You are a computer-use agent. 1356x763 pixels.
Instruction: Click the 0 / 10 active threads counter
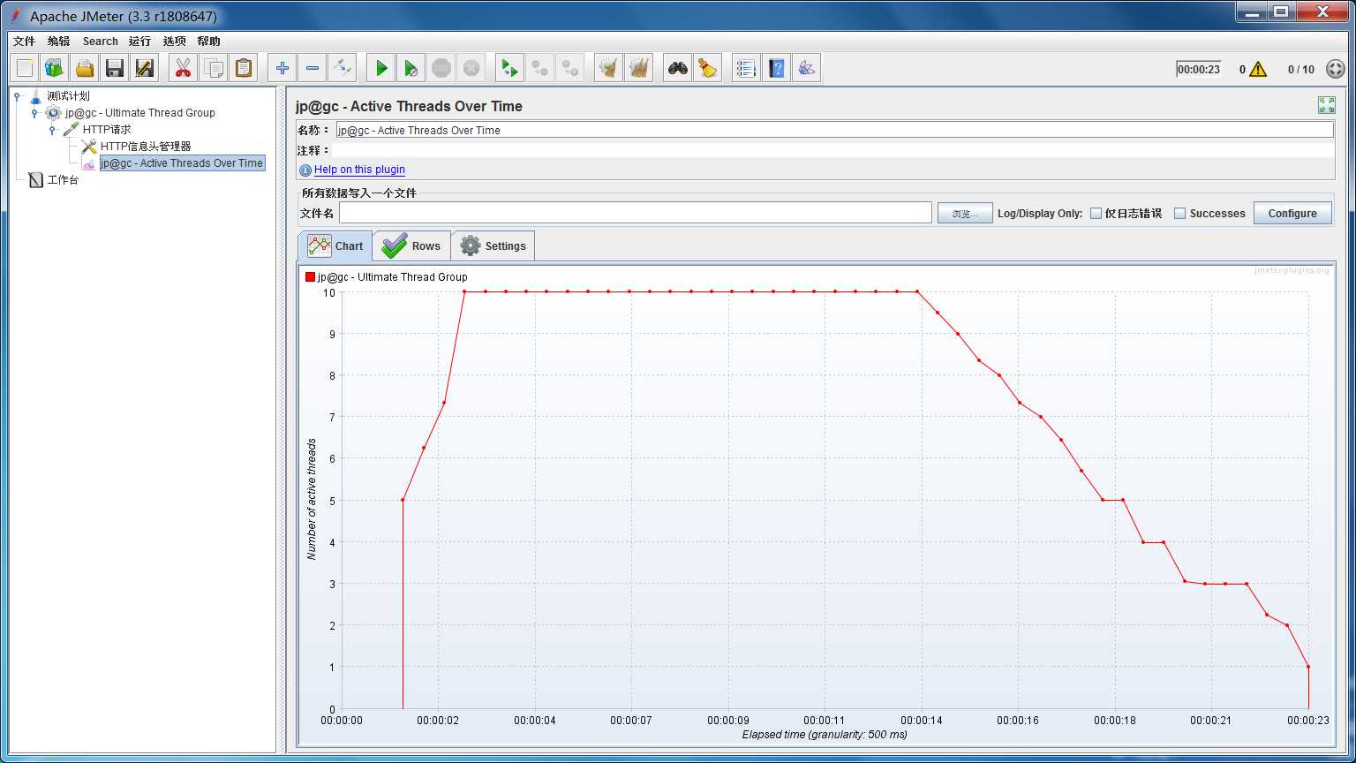pyautogui.click(x=1300, y=69)
